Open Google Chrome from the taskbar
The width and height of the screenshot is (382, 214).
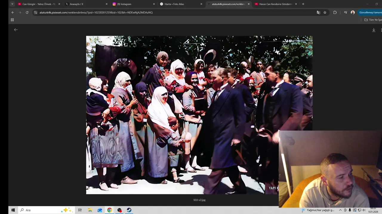110,210
